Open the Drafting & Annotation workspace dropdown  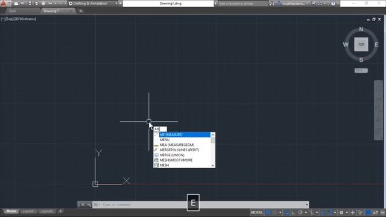[93, 4]
